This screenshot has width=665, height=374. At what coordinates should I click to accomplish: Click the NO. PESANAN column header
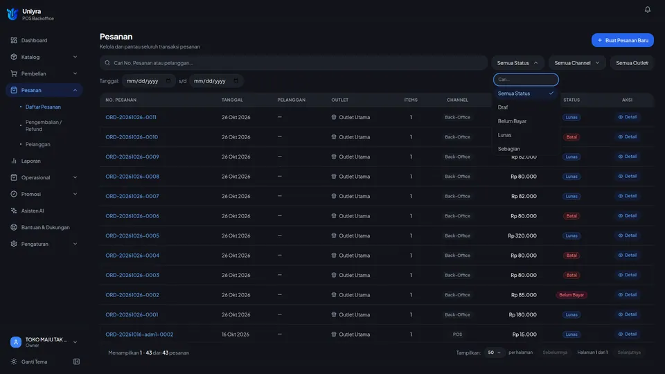121,100
